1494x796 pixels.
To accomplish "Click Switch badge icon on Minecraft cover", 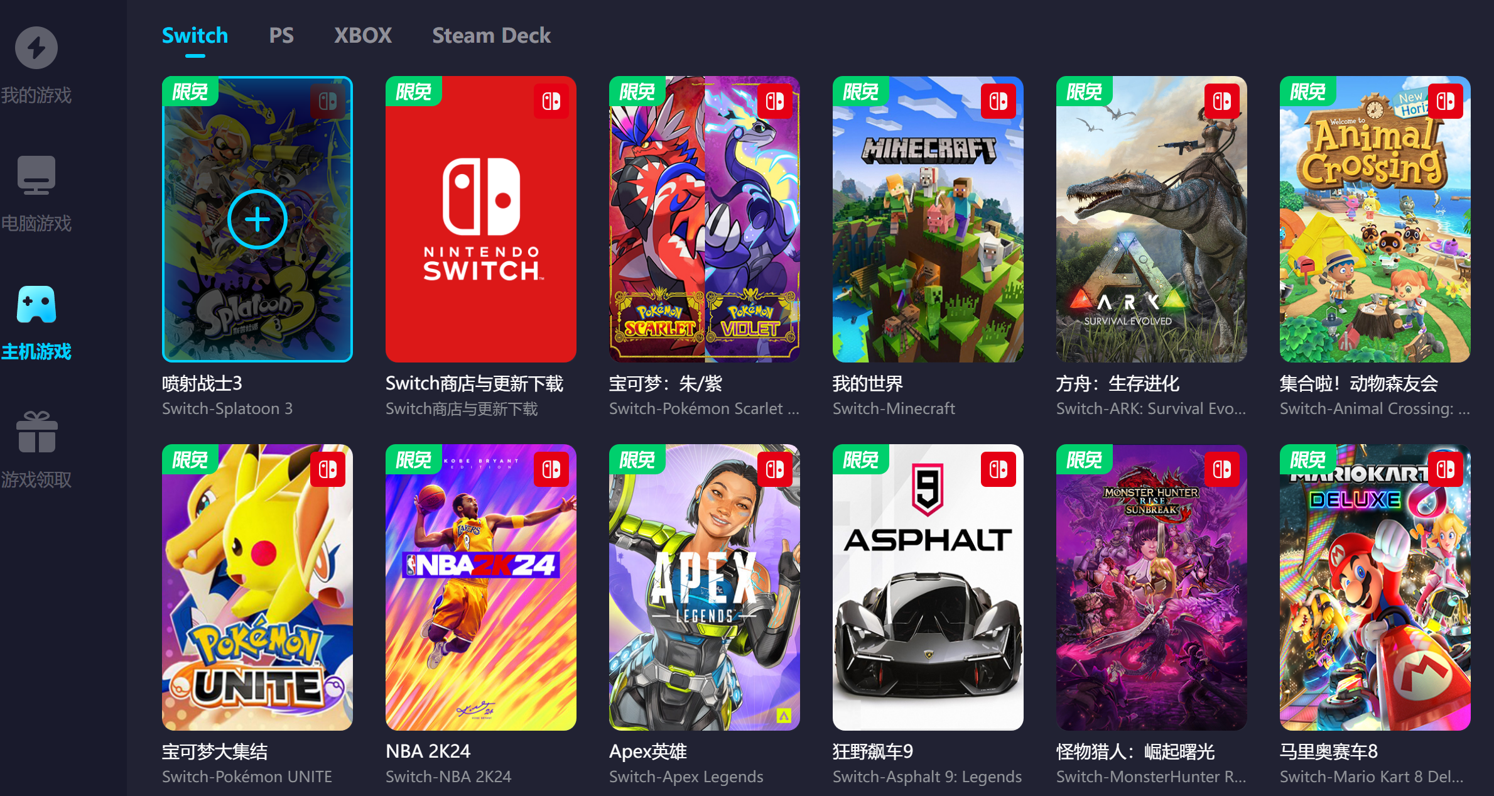I will click(x=999, y=101).
